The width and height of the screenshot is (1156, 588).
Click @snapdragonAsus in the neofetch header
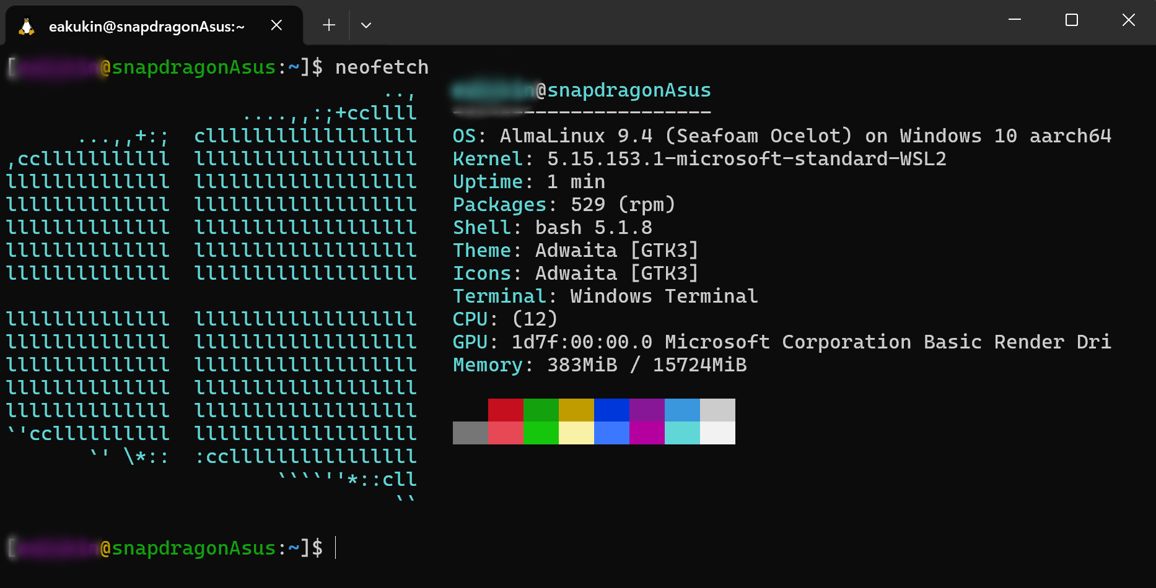pyautogui.click(x=623, y=90)
